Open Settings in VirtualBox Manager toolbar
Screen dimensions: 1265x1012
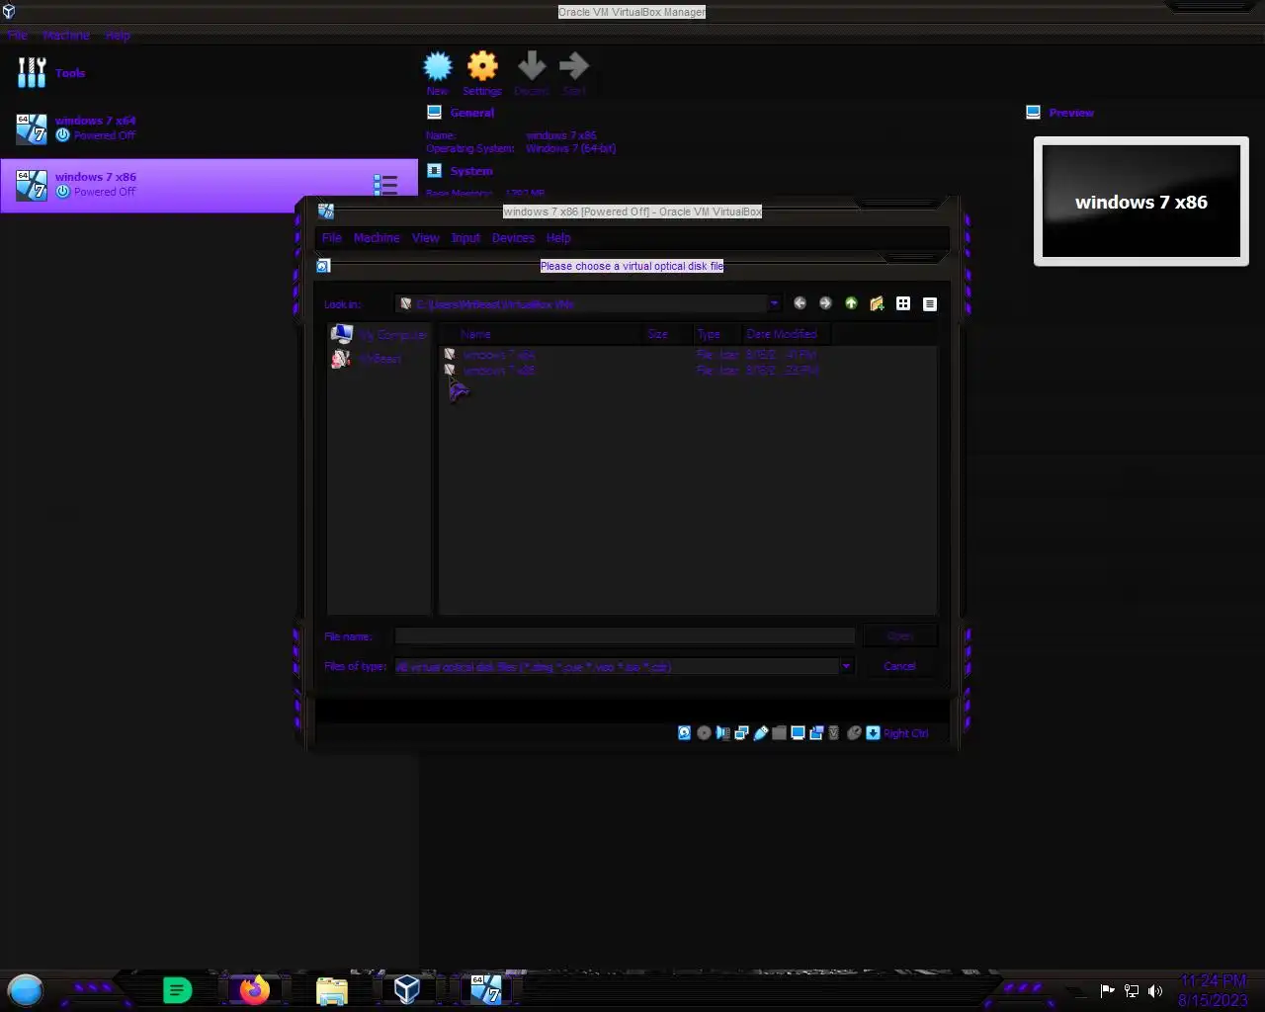coord(482,73)
